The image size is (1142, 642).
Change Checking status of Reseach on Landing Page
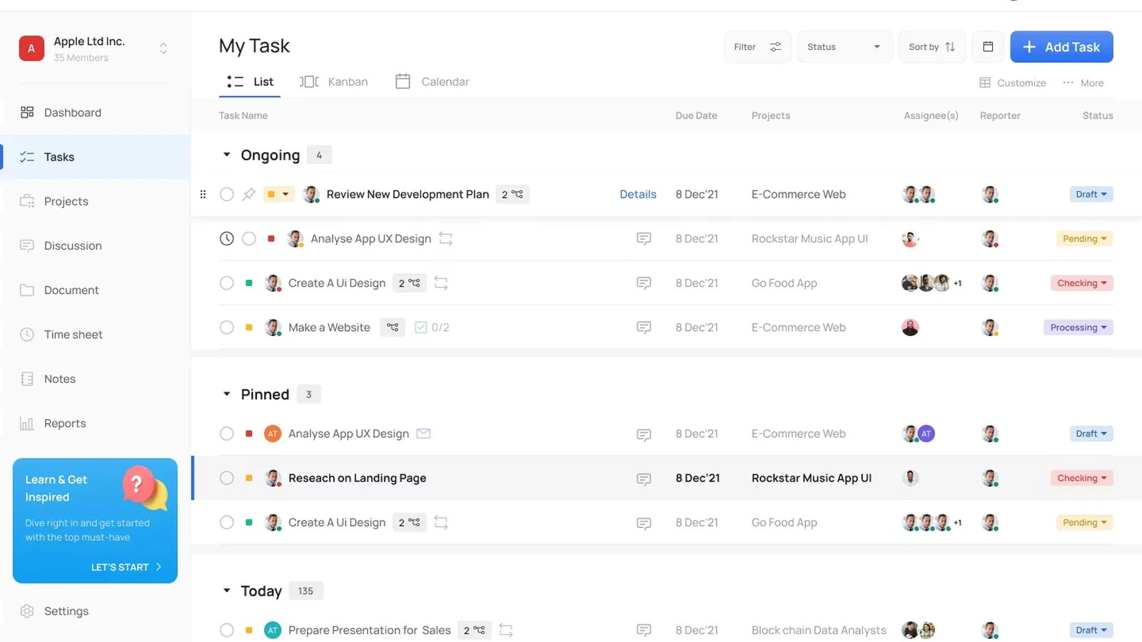point(1082,478)
